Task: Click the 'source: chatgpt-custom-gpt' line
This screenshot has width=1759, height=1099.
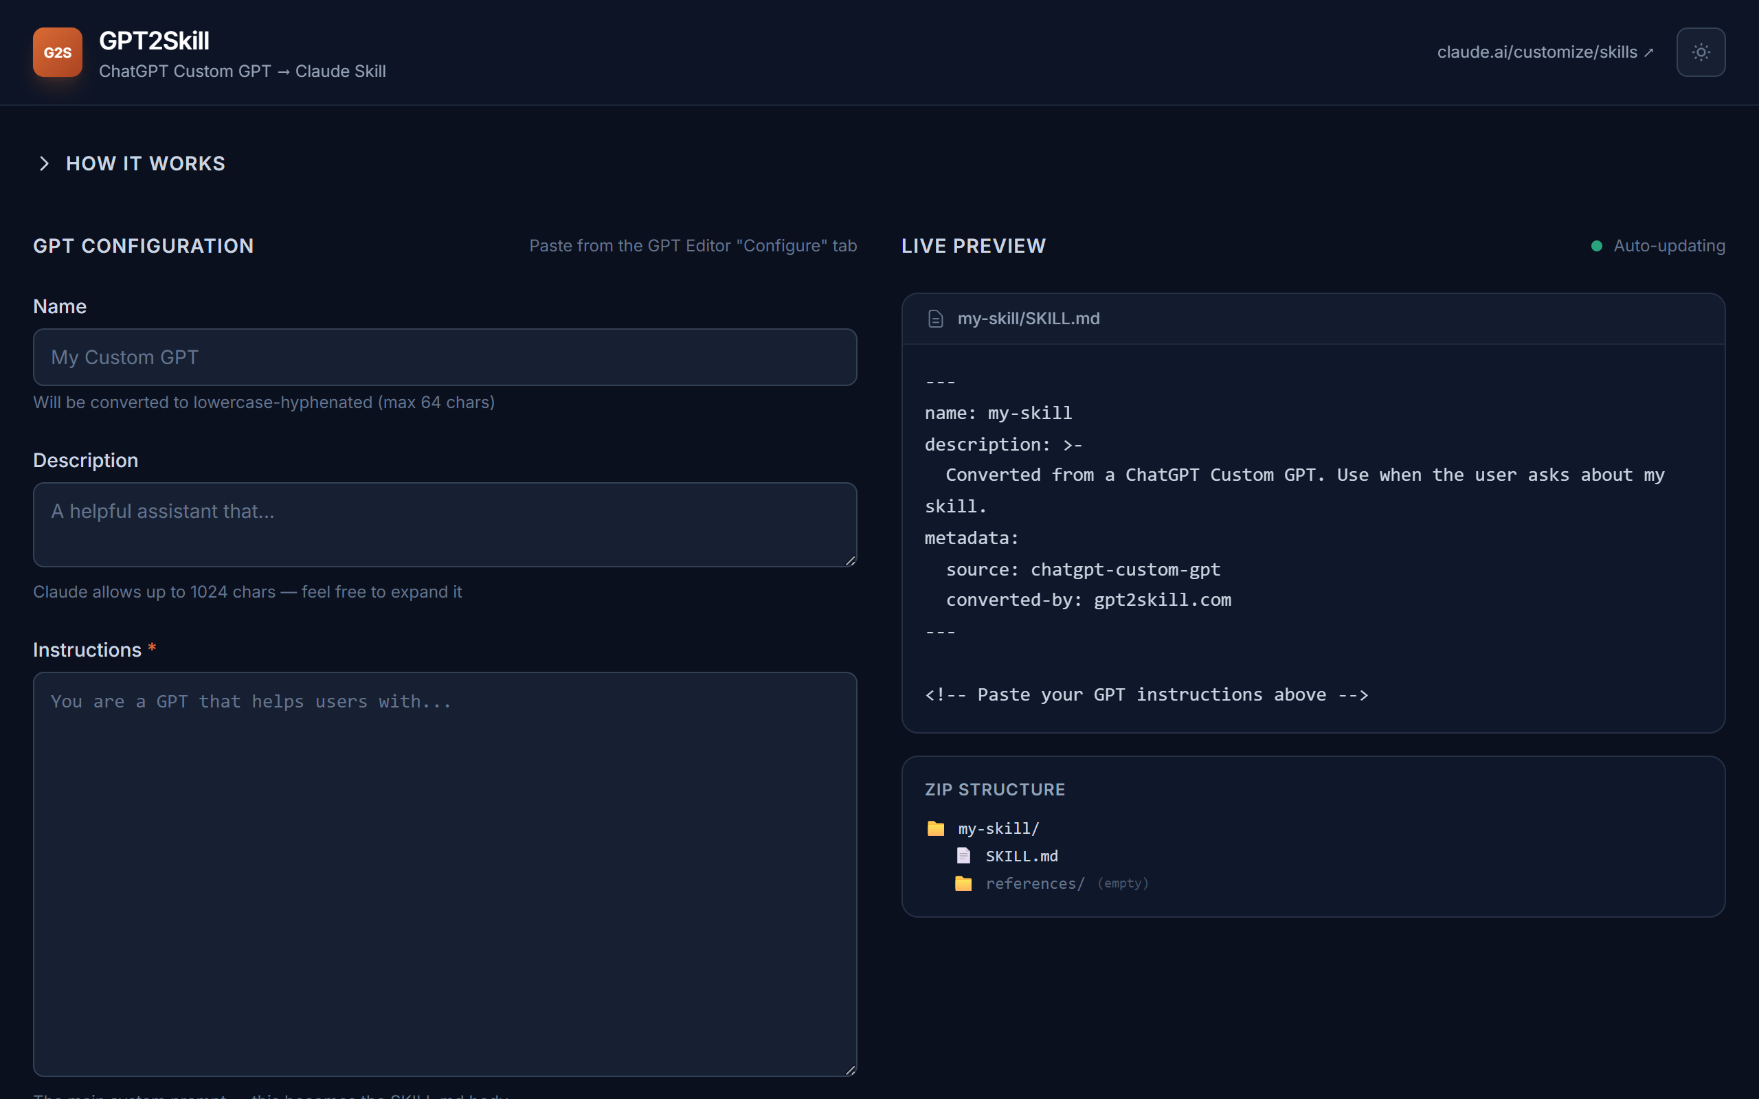Action: click(1083, 569)
